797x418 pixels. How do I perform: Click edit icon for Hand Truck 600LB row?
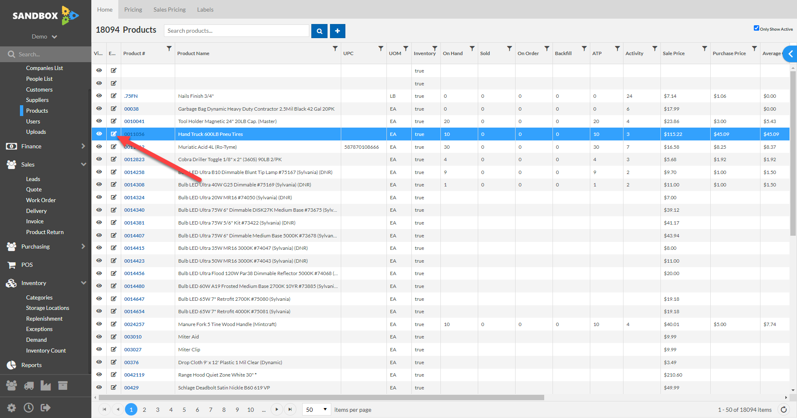113,134
